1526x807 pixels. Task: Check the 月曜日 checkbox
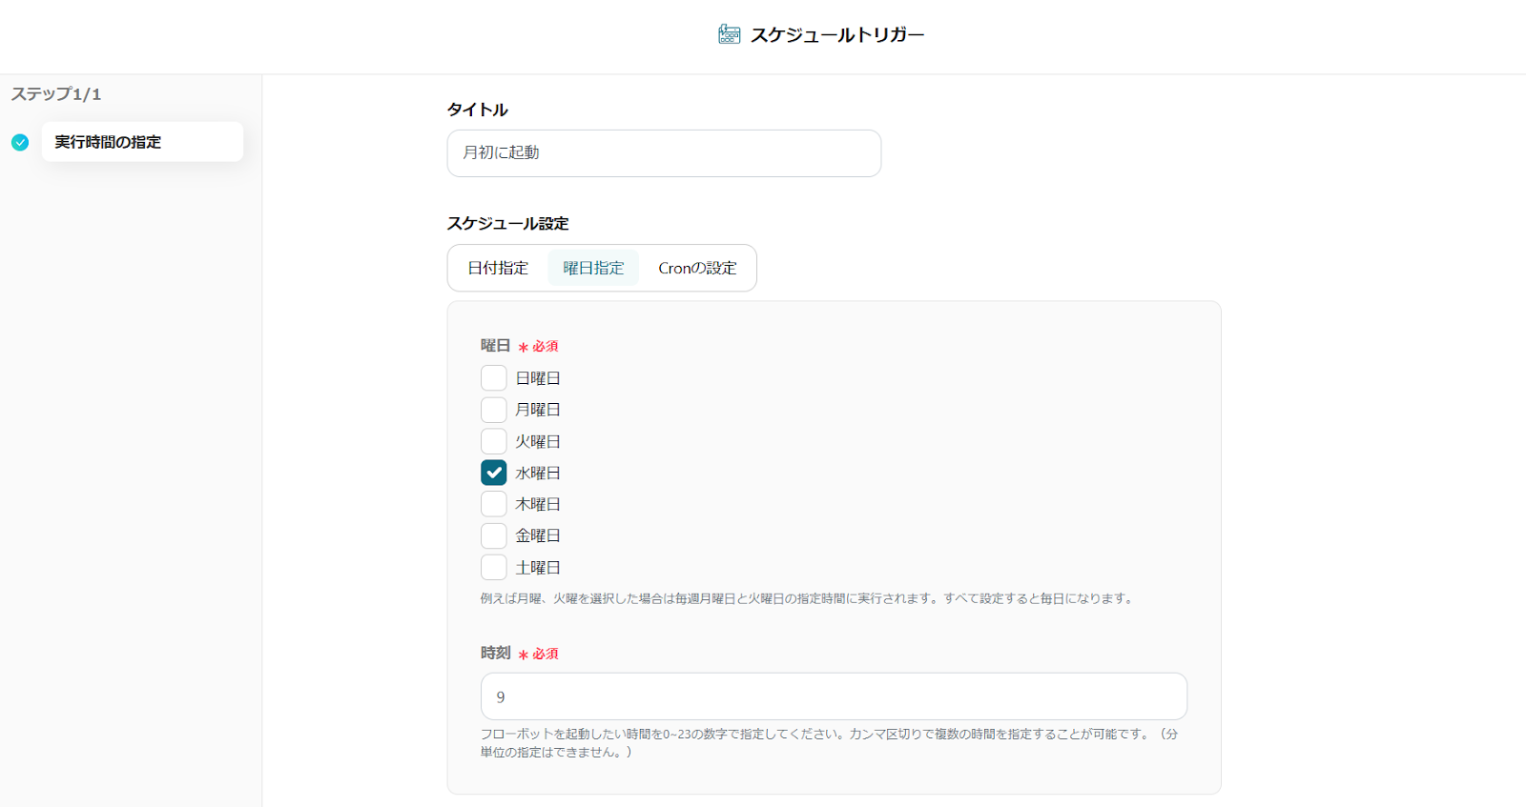(493, 410)
